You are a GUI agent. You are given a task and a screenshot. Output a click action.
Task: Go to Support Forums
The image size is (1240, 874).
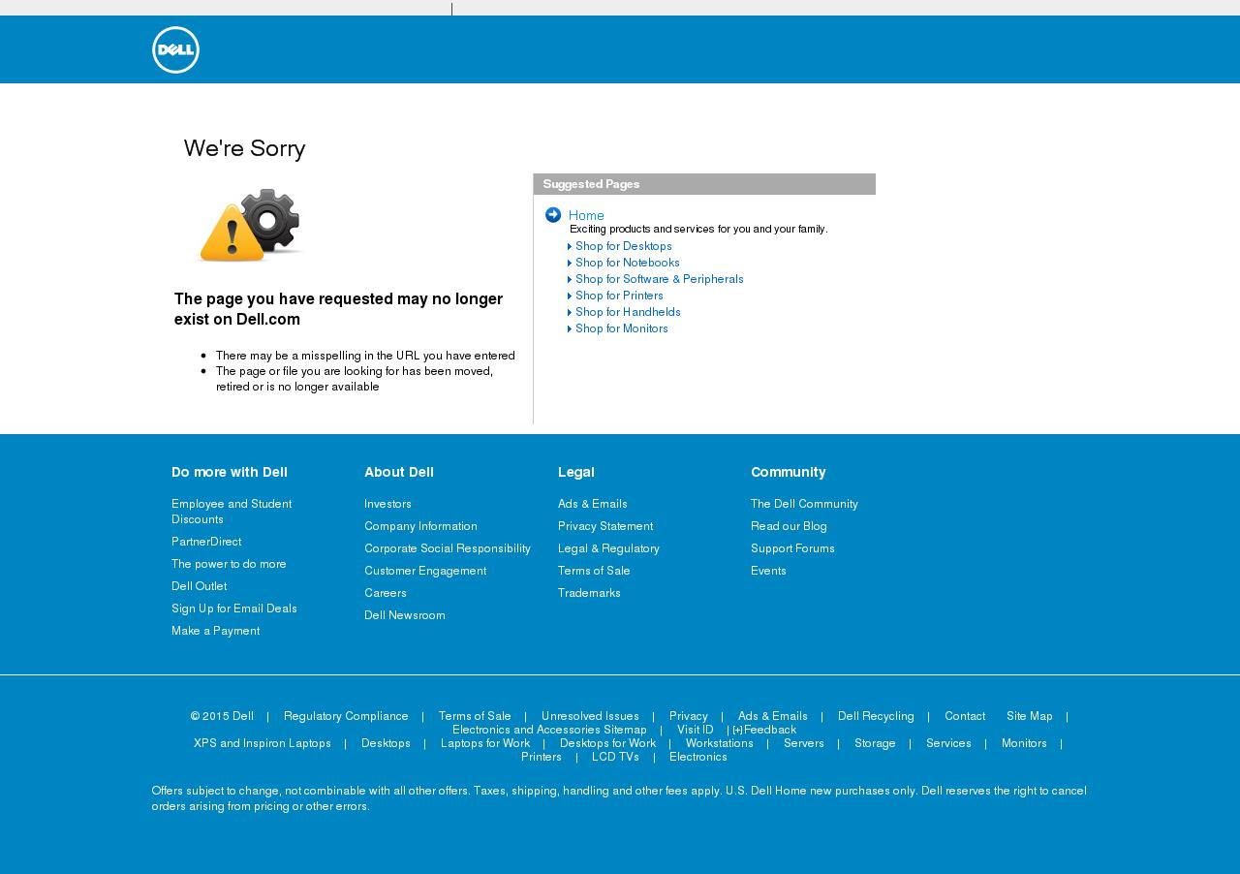coord(792,548)
